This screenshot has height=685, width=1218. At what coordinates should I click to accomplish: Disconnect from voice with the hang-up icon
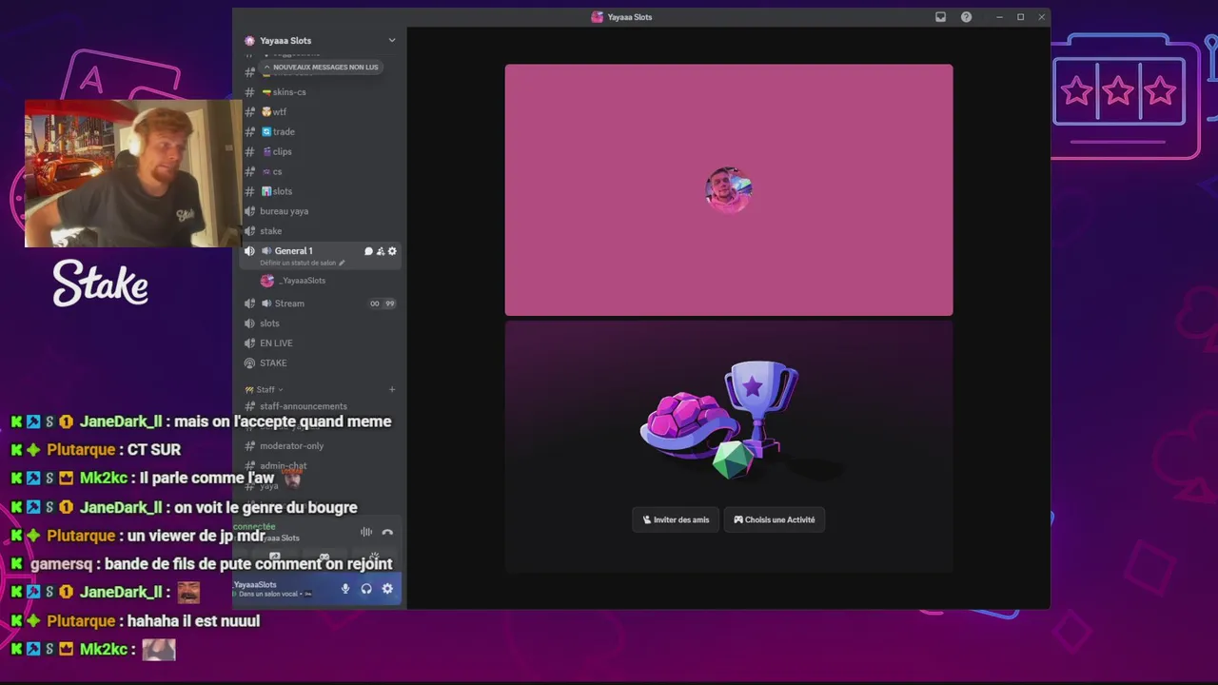[x=387, y=532]
